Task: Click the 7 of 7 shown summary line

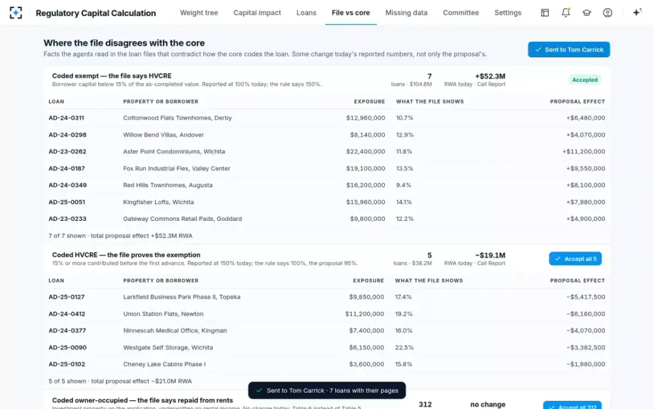Action: 120,236
